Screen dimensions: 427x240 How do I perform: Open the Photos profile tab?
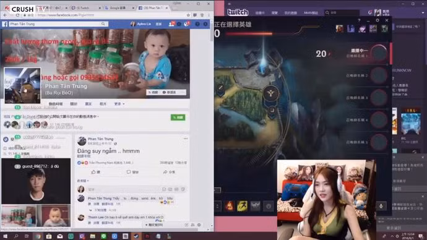(103, 104)
